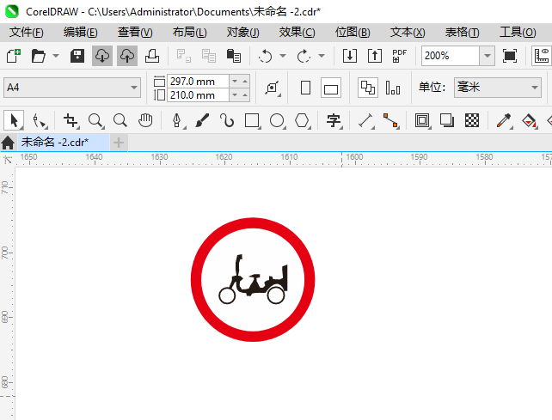Select the Parallel dimension tool
The height and width of the screenshot is (420, 552).
(x=365, y=120)
